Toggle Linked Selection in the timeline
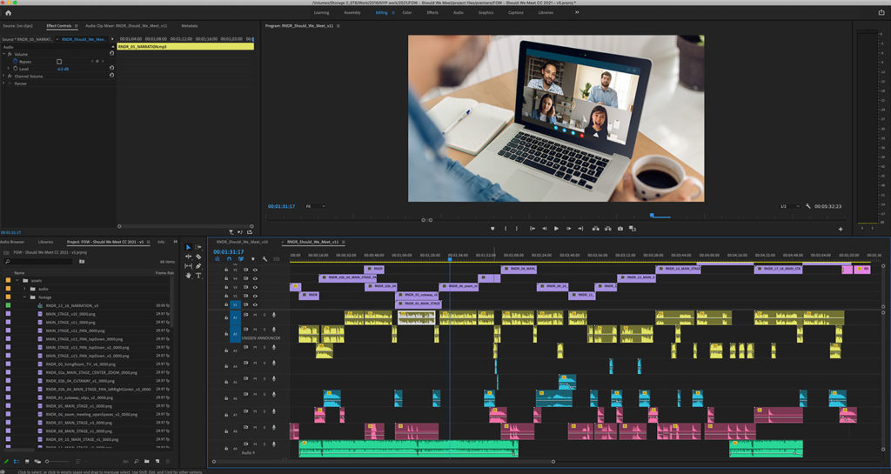The height and width of the screenshot is (474, 891). pyautogui.click(x=241, y=259)
